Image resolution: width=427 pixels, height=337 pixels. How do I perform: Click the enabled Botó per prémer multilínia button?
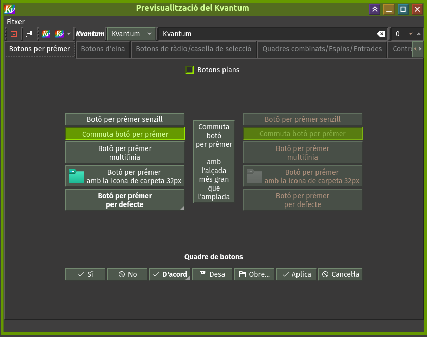(125, 153)
